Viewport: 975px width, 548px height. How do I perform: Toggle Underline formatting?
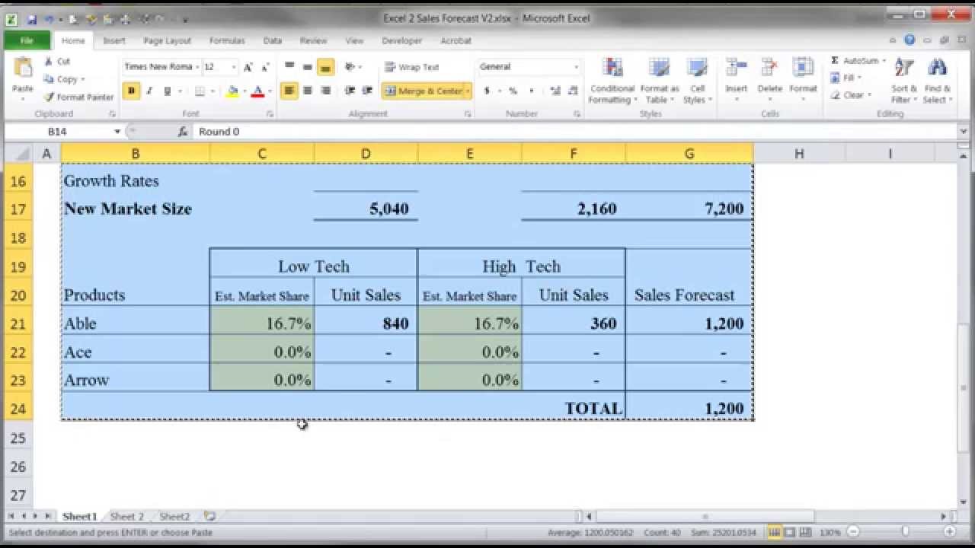(x=167, y=91)
